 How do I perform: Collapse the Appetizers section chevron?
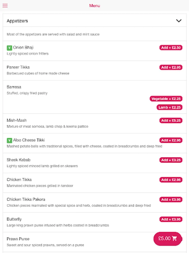[x=179, y=21]
